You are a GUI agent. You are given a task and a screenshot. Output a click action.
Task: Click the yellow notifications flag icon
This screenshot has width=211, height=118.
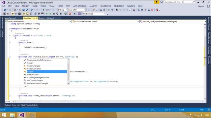click(157, 2)
